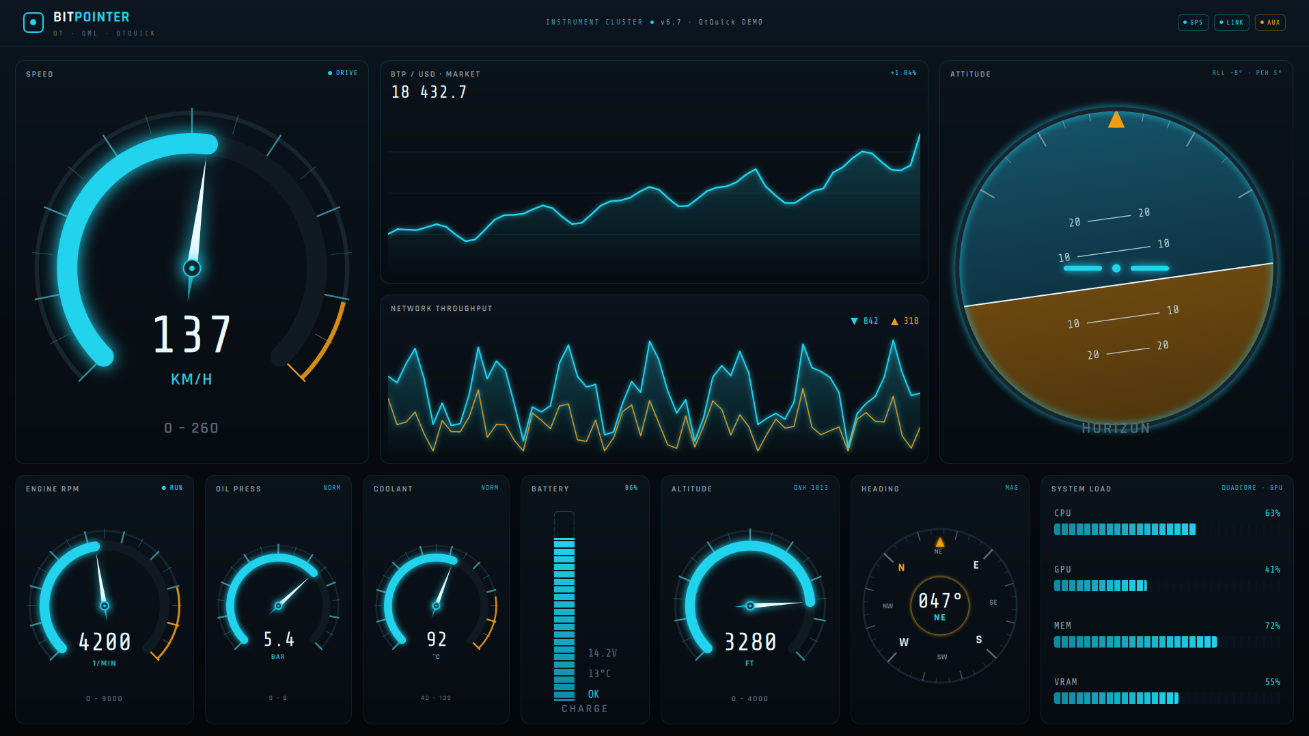
Task: Click the orange triangle atop the horizon
Action: (x=1116, y=120)
